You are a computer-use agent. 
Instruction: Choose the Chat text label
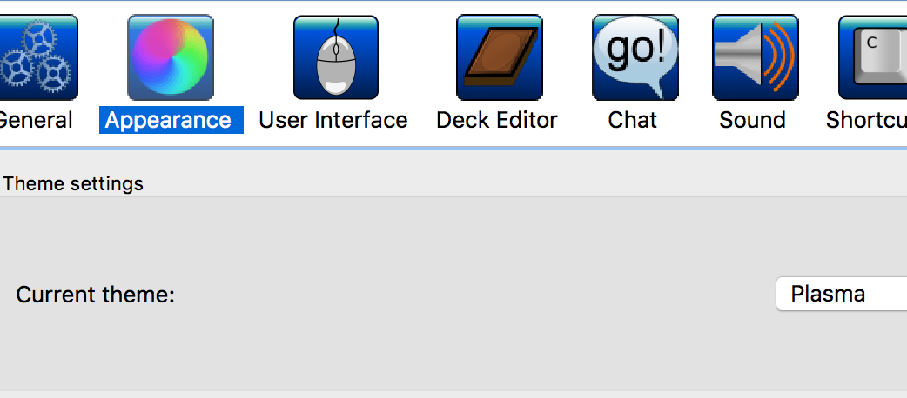(633, 120)
